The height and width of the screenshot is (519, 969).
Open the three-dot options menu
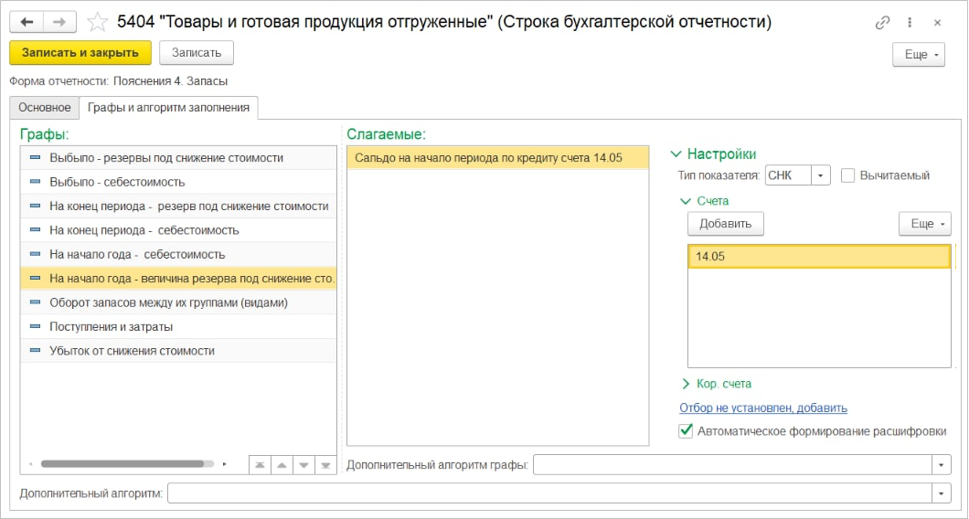click(x=910, y=22)
